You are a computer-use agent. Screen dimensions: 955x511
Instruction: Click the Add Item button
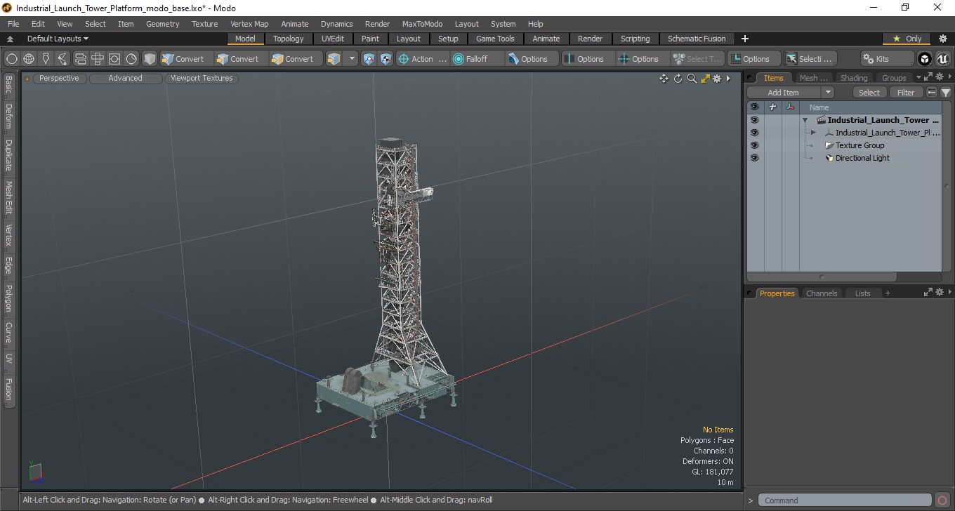(x=783, y=93)
